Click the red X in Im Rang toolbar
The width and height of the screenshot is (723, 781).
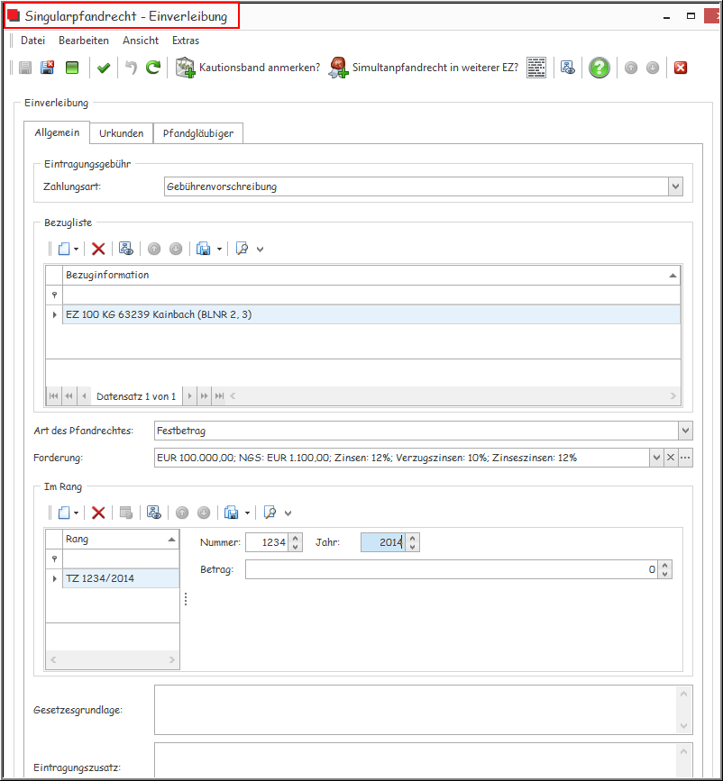click(98, 513)
